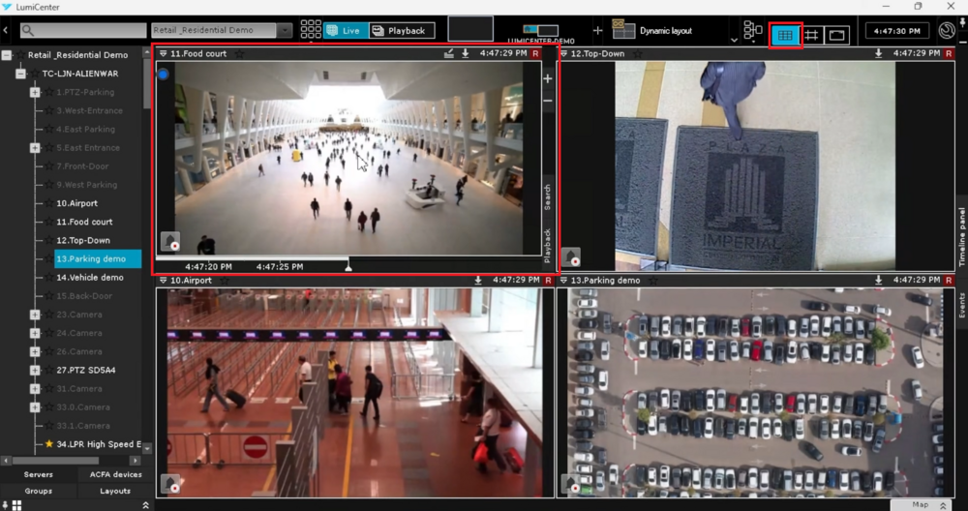Viewport: 968px width, 511px height.
Task: Select 14.Vehicle demo in camera tree
Action: tap(90, 277)
